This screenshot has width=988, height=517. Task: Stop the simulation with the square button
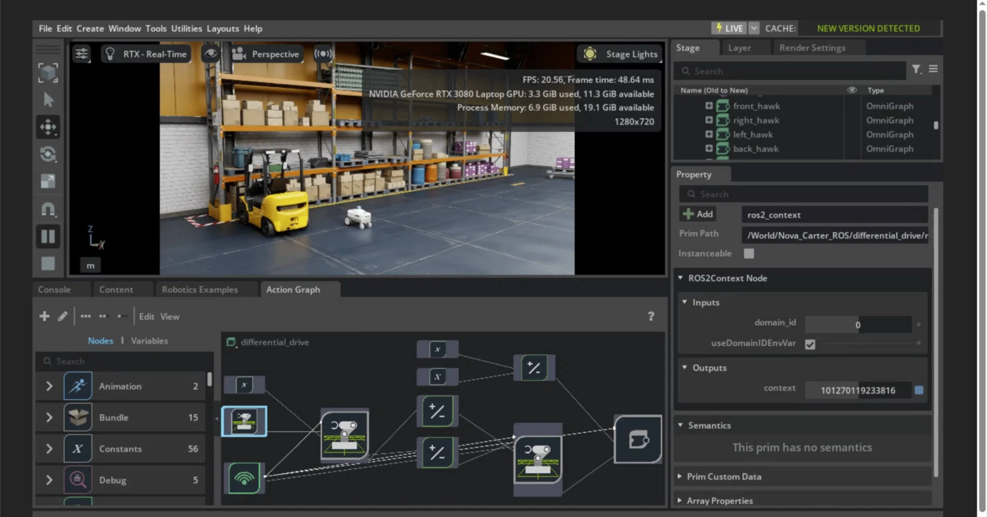coord(48,263)
